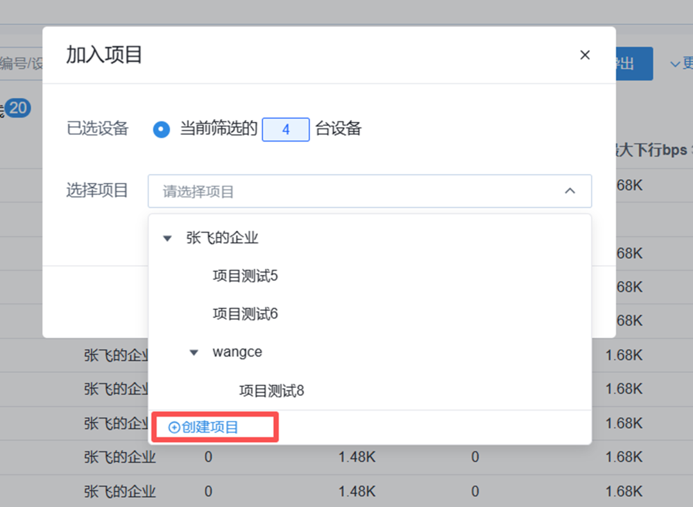The height and width of the screenshot is (507, 693).
Task: Collapse the 张飞的企业 tree node
Action: [x=167, y=238]
